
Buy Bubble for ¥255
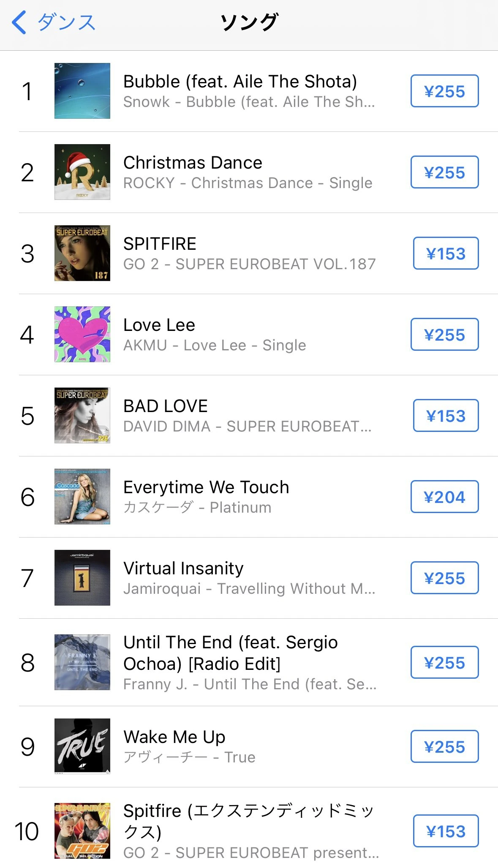pos(444,91)
